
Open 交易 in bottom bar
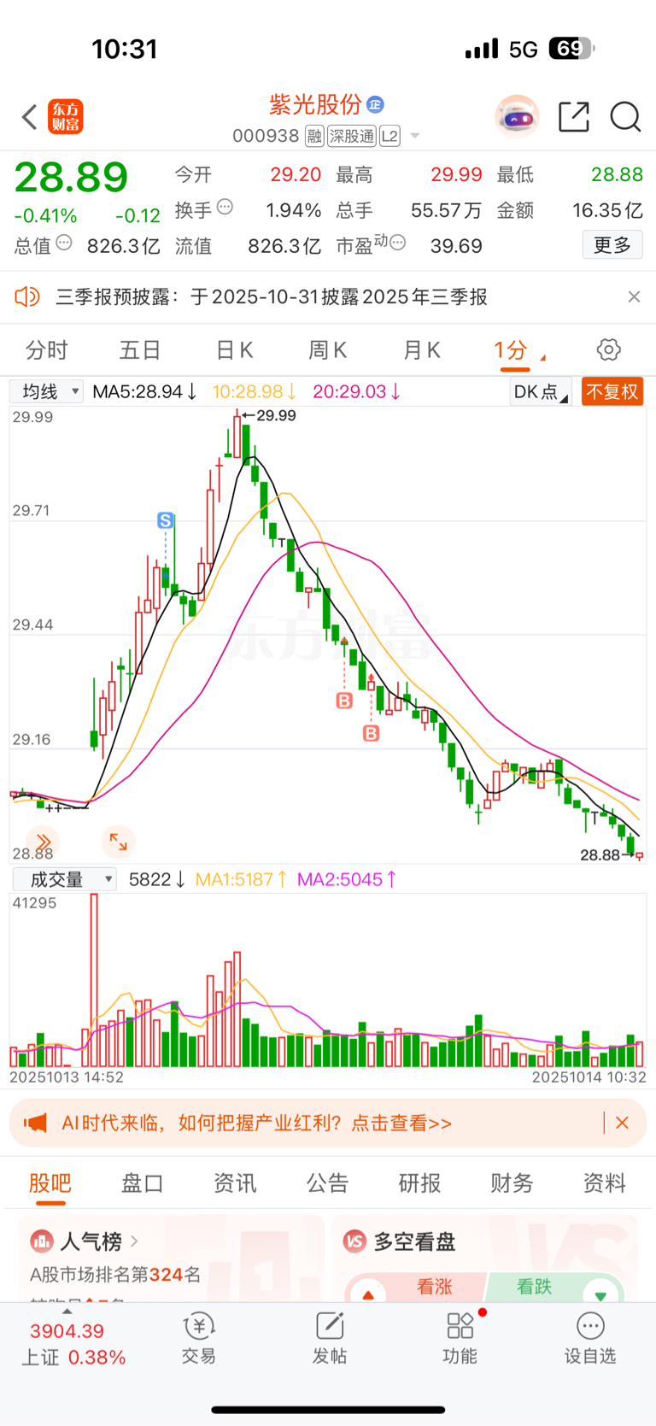(x=198, y=1338)
